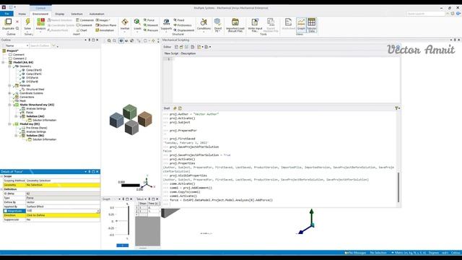This screenshot has height=260, width=462.
Task: Click the Conditions icon
Action: click(x=204, y=22)
